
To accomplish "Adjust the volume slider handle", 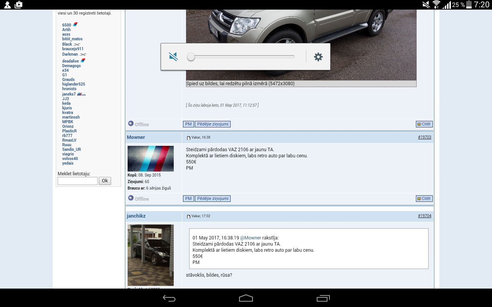I will pos(191,57).
